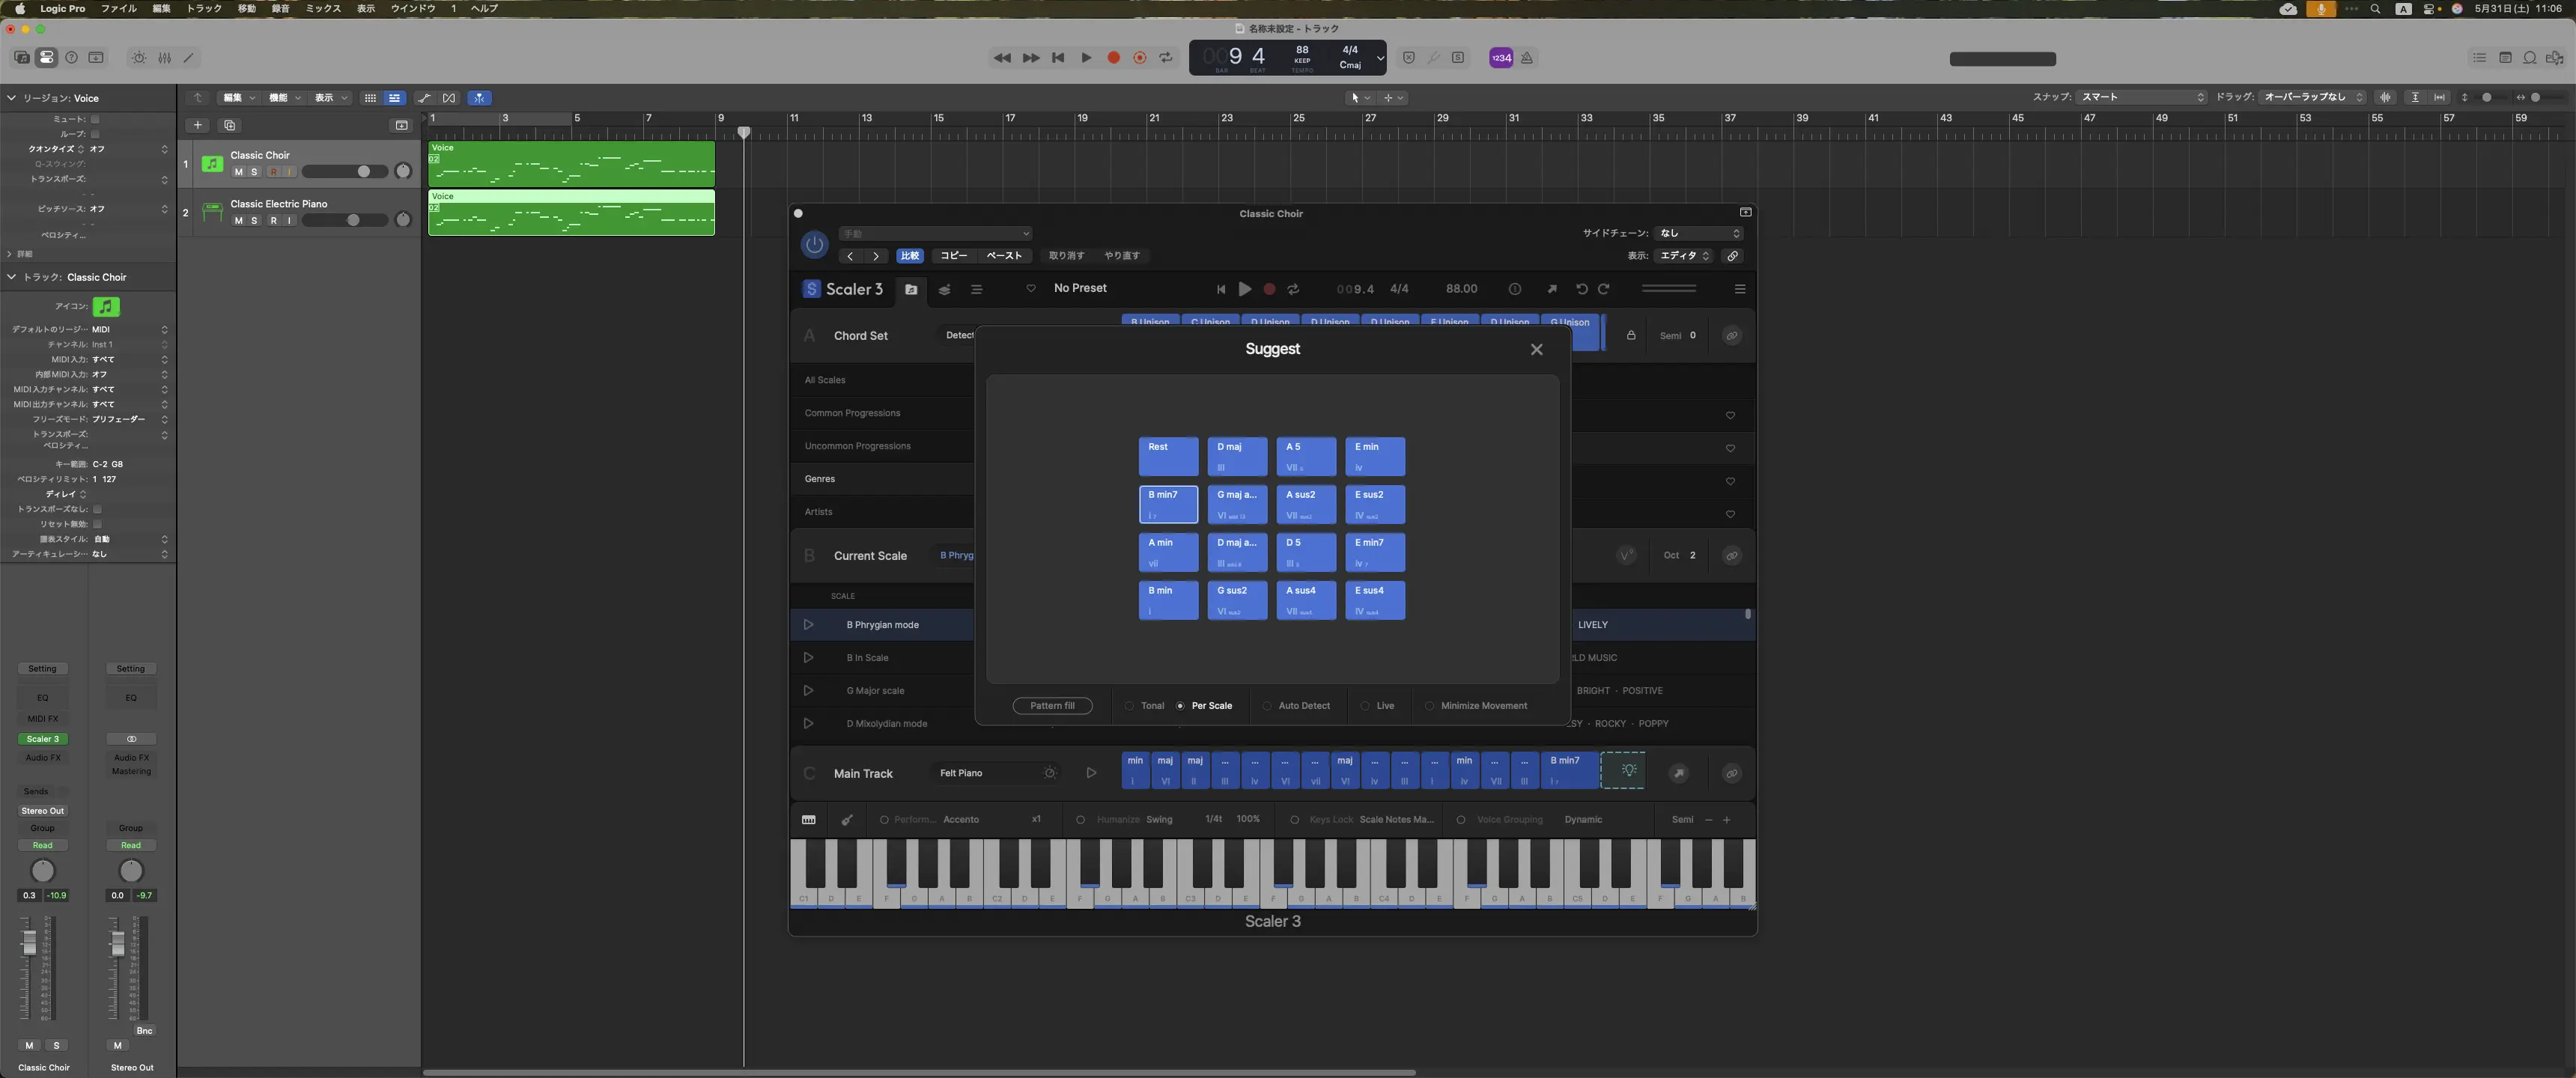Viewport: 2576px width, 1078px height.
Task: Enable the Keys Lock toggle
Action: point(1296,819)
